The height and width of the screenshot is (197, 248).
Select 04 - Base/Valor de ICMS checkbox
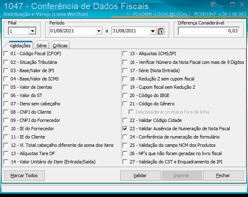pos(6,79)
